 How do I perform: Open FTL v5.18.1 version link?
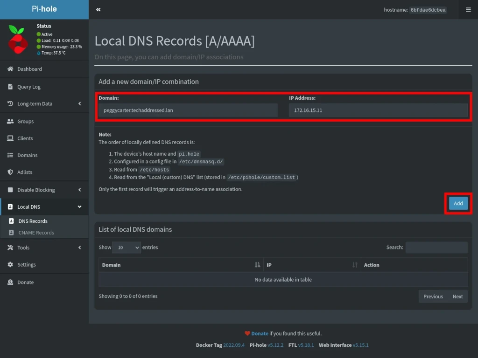tap(306, 345)
